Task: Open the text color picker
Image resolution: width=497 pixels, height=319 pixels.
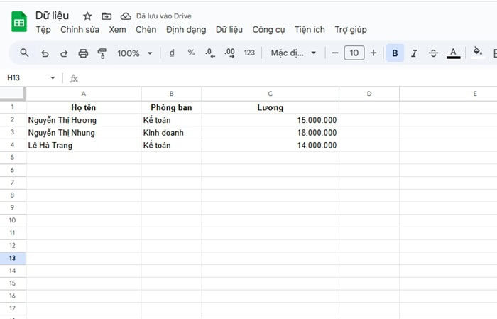Action: tap(453, 53)
